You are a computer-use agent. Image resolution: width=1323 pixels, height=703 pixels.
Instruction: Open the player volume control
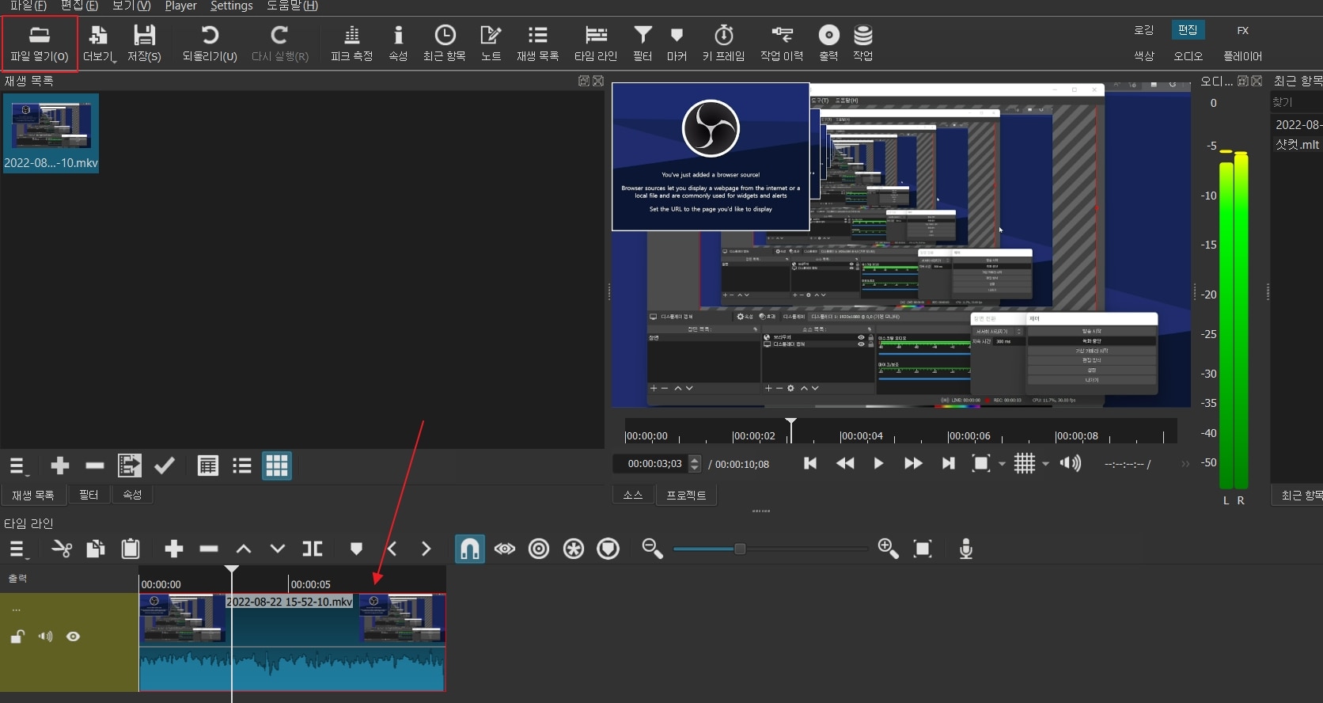point(1071,463)
